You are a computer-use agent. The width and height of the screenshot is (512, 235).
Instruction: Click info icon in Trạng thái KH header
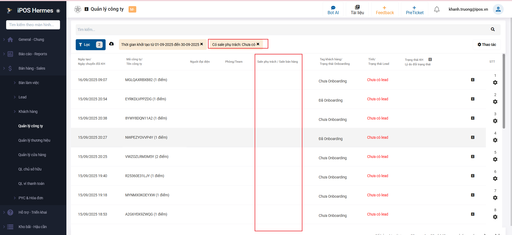point(430,59)
